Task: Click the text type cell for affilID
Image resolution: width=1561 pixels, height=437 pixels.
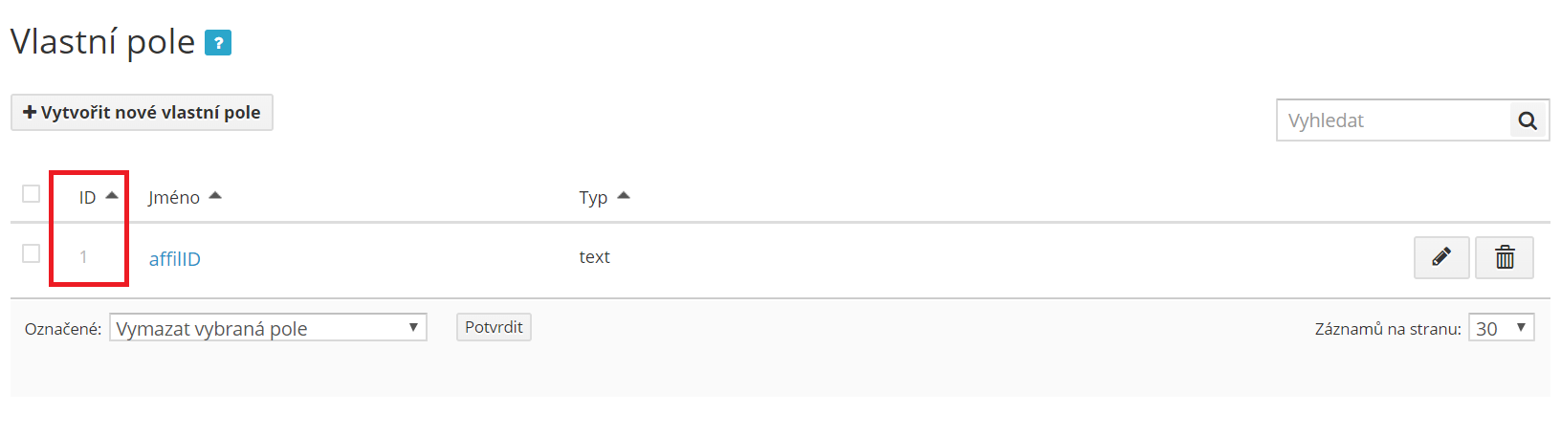Action: click(594, 257)
